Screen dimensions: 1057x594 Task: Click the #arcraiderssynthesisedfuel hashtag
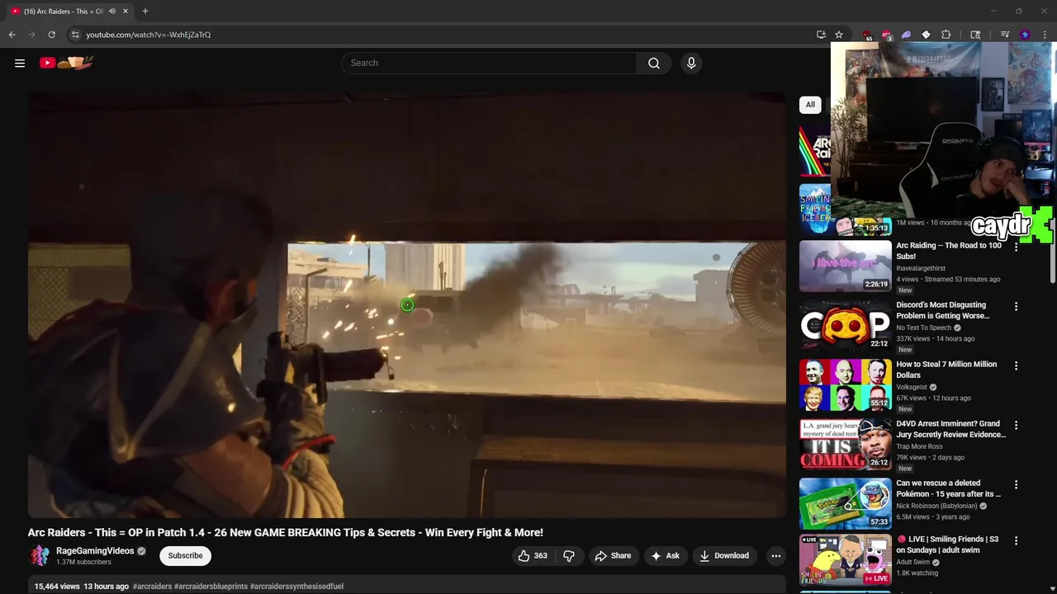click(x=296, y=587)
